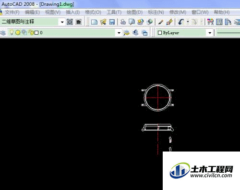Screen dimensions: 240x190
Task: Open the Plot Preview icon
Action: tap(132, 22)
